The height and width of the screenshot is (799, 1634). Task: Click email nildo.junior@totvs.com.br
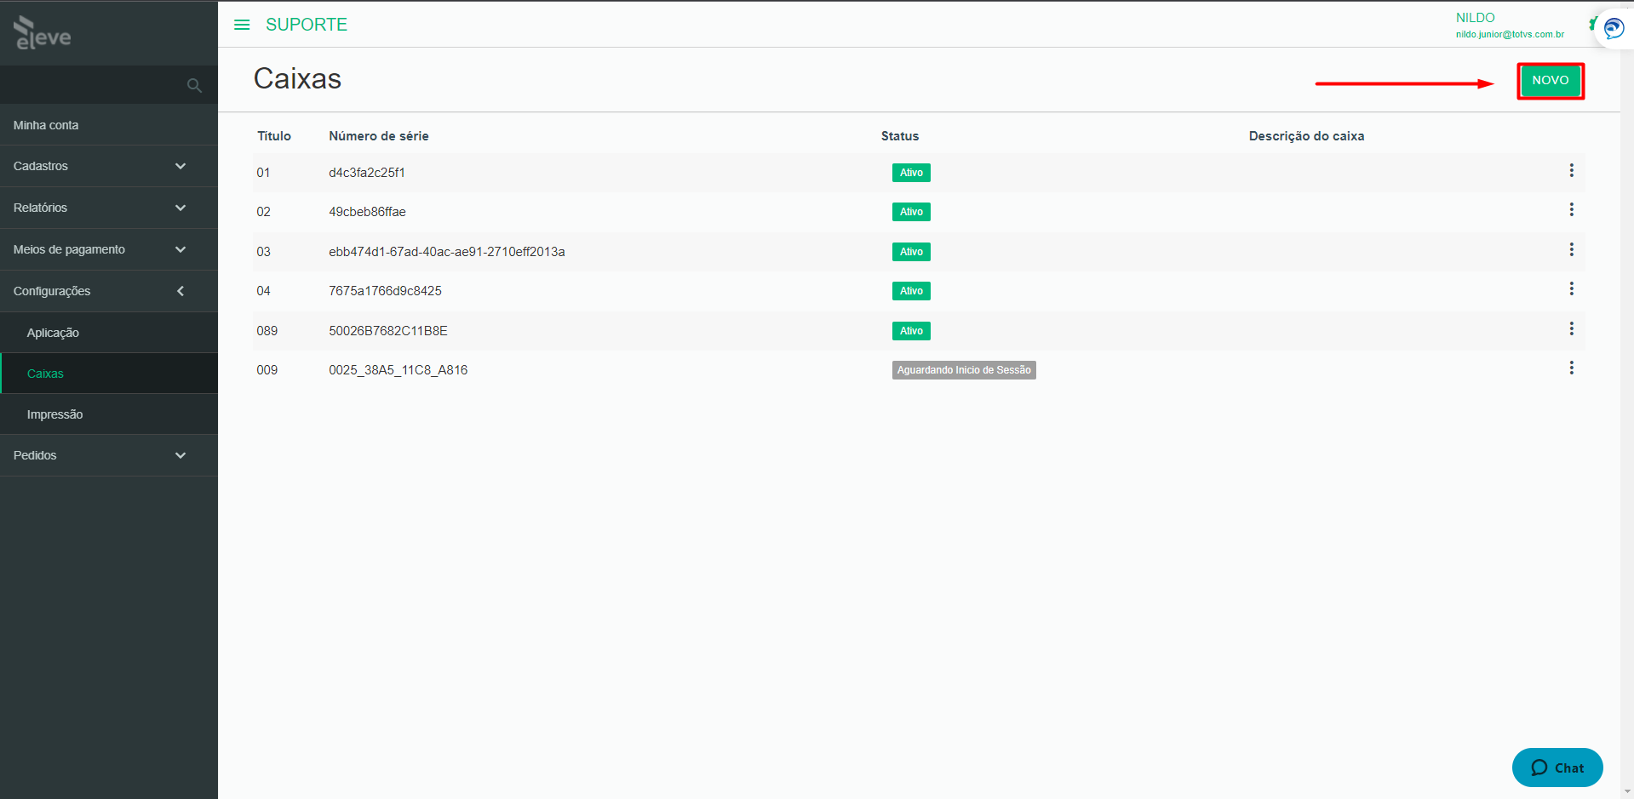tap(1510, 35)
